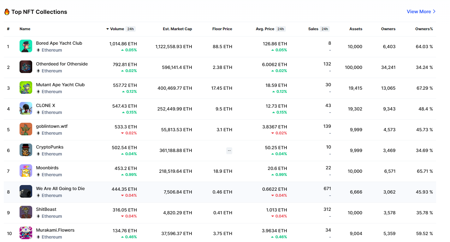Open goblintown.wtf collection name

pyautogui.click(x=52, y=126)
